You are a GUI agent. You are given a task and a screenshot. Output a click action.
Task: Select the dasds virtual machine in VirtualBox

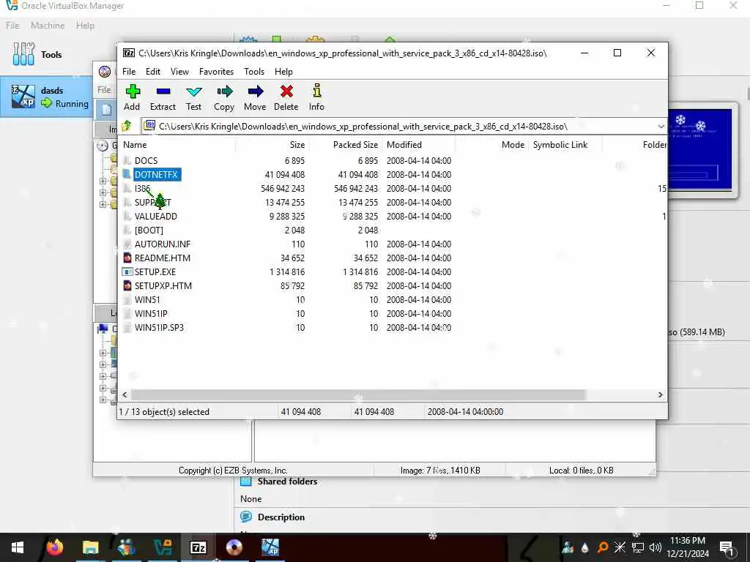coord(47,97)
